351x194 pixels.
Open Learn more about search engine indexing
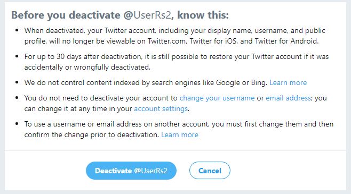(288, 83)
